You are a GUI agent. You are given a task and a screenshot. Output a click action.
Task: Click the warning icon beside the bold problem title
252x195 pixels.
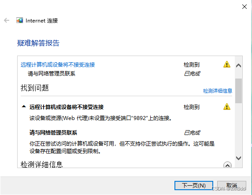tap(227, 107)
